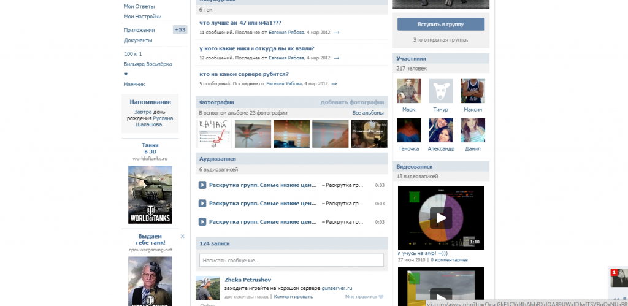Open Тимур's default avatar in Участники
Screen dimensions: 628x306
point(440,91)
